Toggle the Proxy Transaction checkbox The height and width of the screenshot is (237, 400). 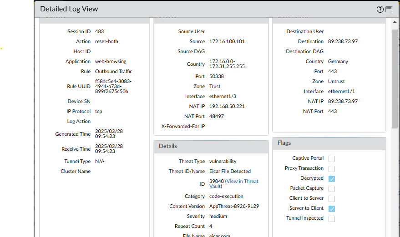tap(332, 169)
